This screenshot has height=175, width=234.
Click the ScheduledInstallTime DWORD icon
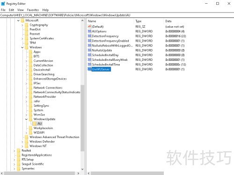point(89,65)
